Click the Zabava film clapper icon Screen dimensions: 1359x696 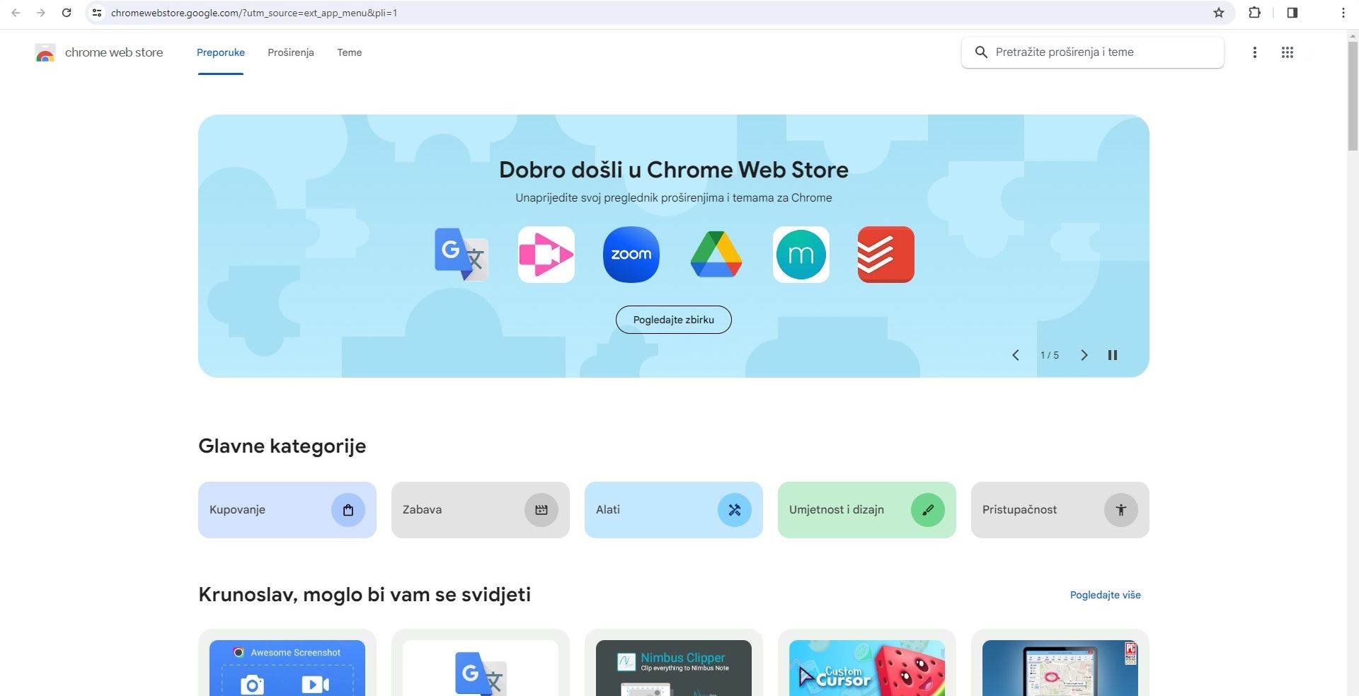(x=541, y=510)
